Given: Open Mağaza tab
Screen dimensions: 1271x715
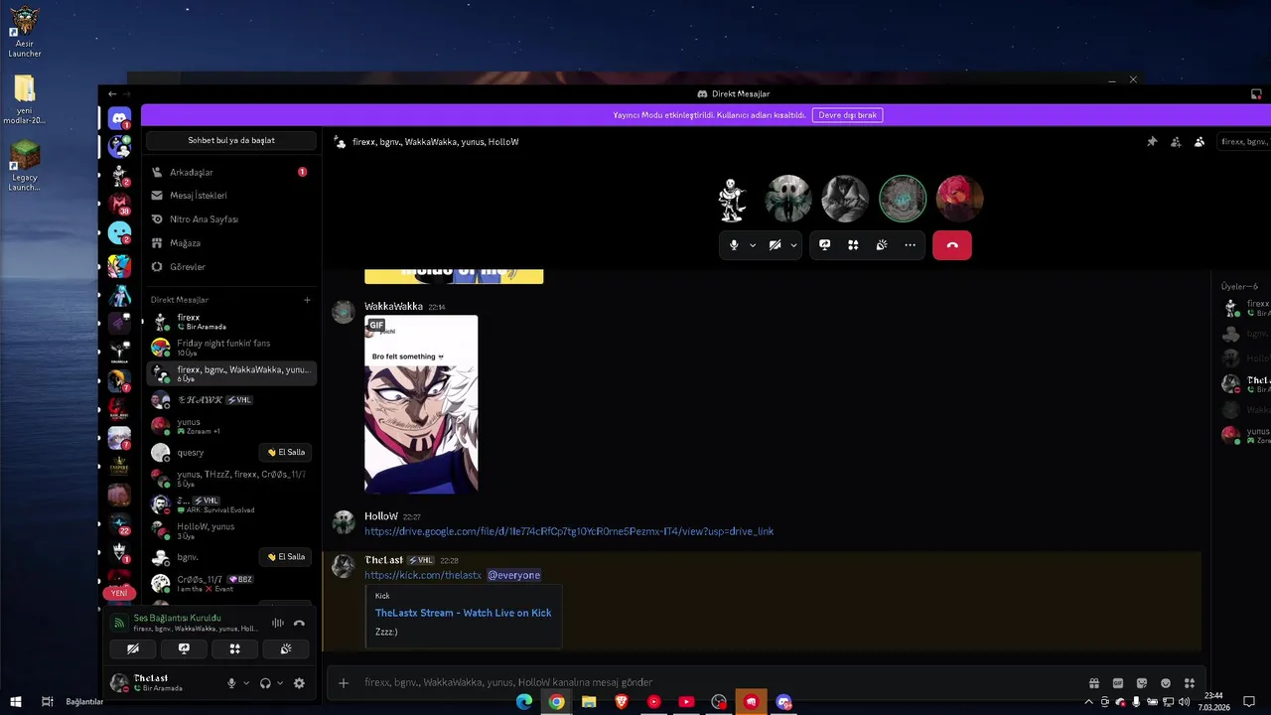Looking at the screenshot, I should tap(229, 243).
